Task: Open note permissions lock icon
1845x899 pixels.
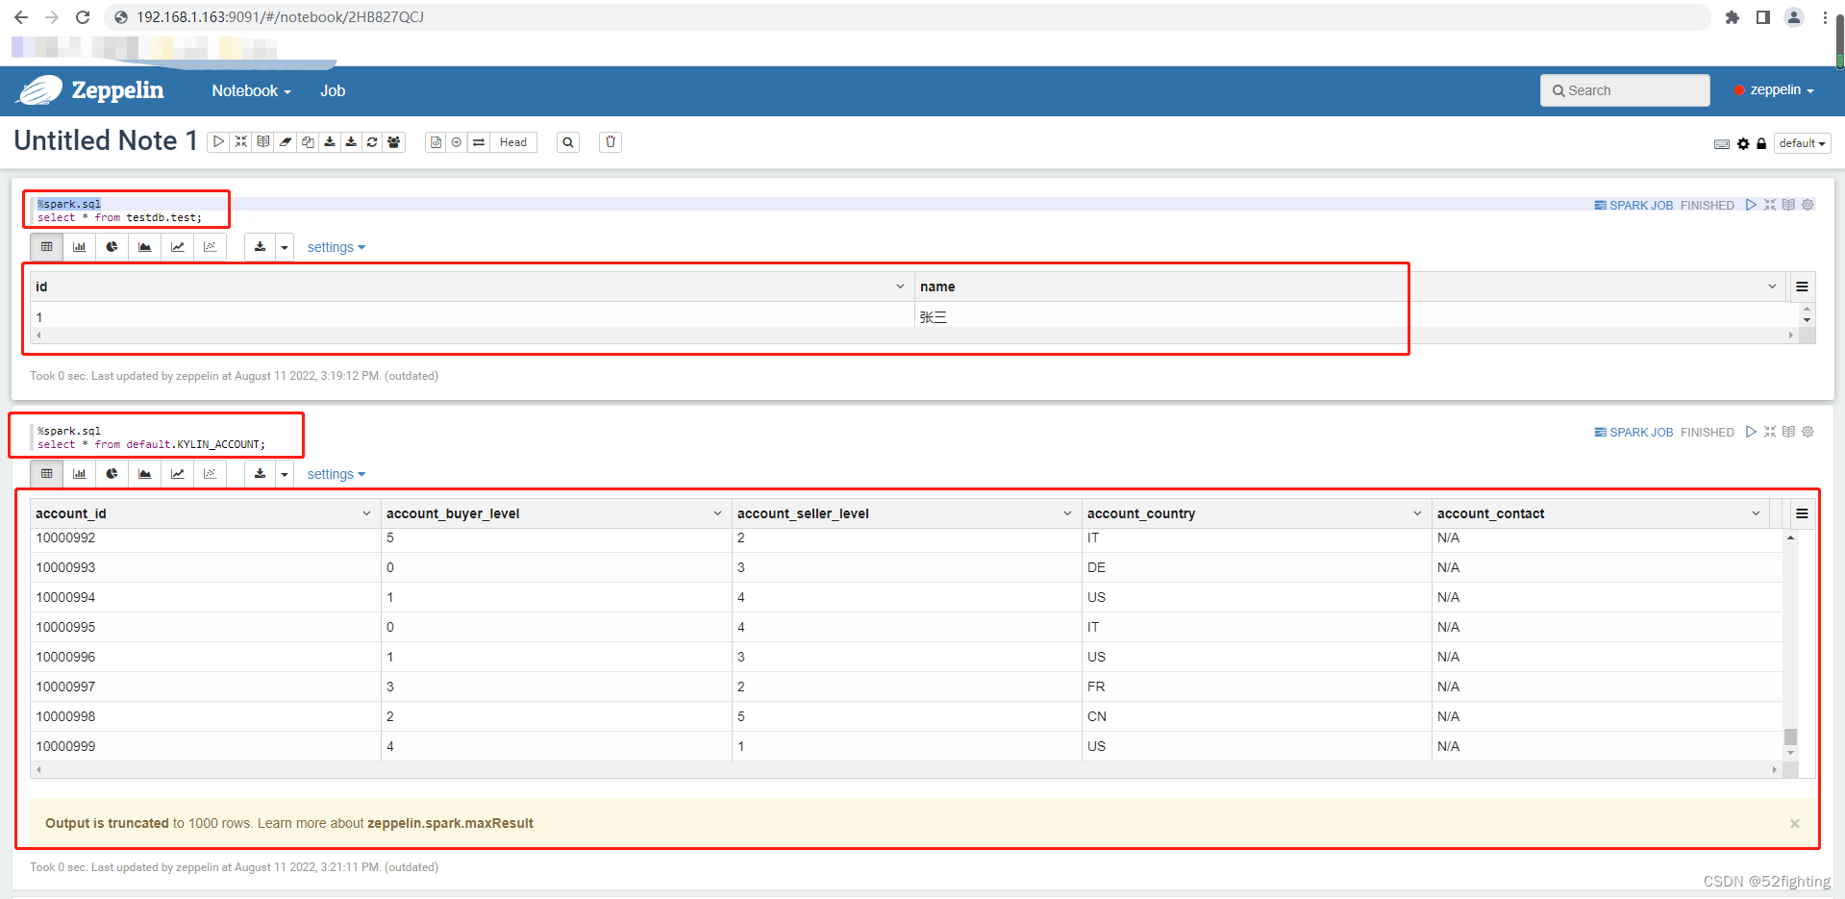Action: 1761,144
